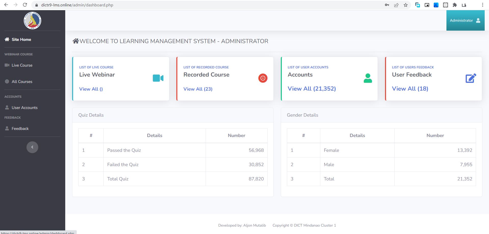Open the browser extensions puzzle icon

[x=455, y=5]
